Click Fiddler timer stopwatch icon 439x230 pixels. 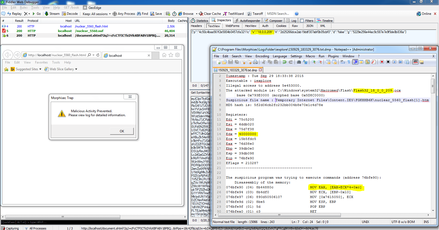tap(174, 14)
